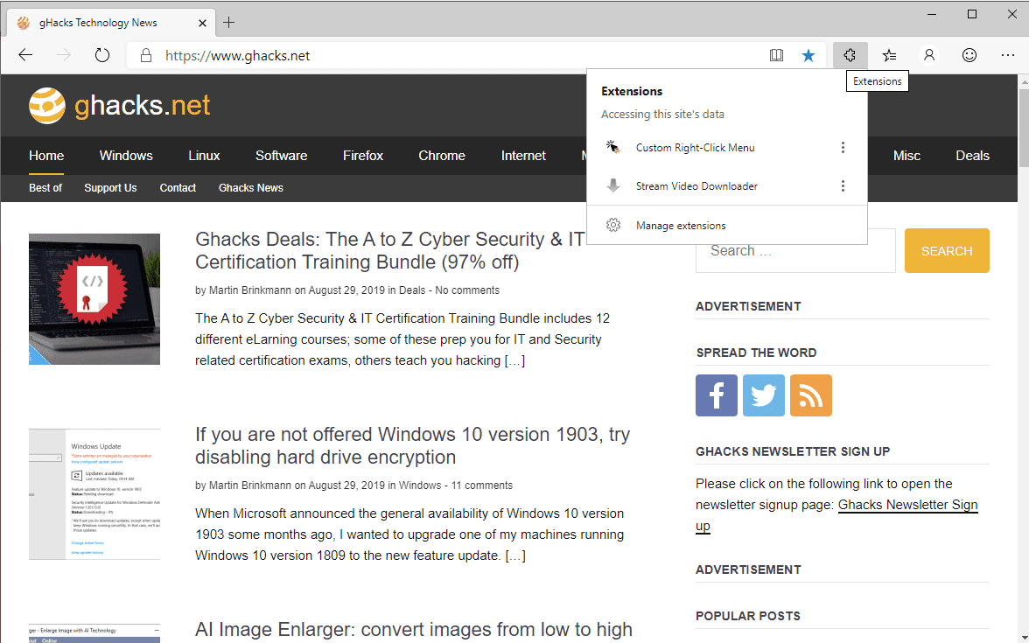The height and width of the screenshot is (643, 1029).
Task: Click the padlock site security icon
Action: pos(146,56)
